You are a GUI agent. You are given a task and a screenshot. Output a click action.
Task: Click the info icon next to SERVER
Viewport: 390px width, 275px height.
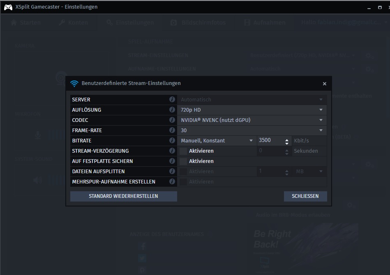pyautogui.click(x=172, y=100)
